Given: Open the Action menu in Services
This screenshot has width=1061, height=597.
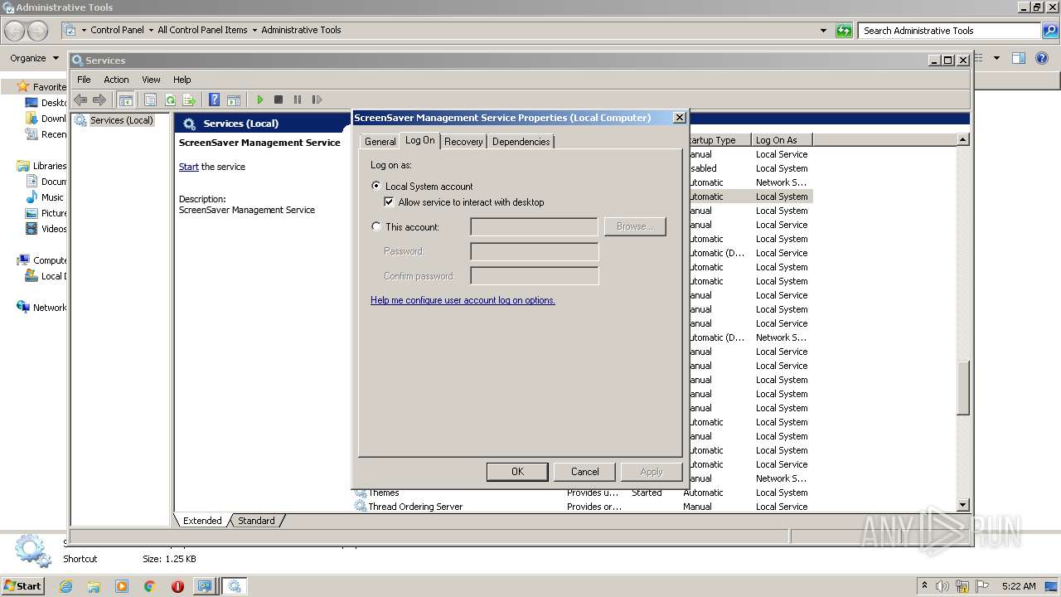Looking at the screenshot, I should point(116,80).
